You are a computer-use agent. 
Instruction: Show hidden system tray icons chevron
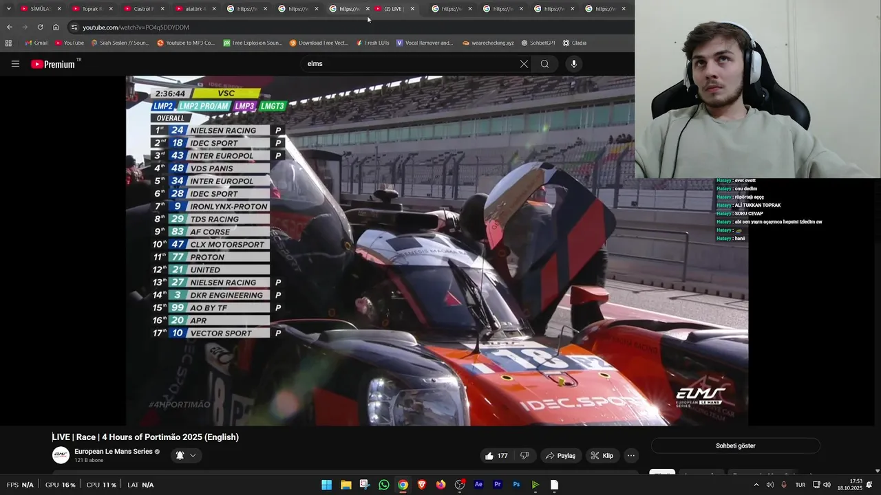[x=756, y=485]
